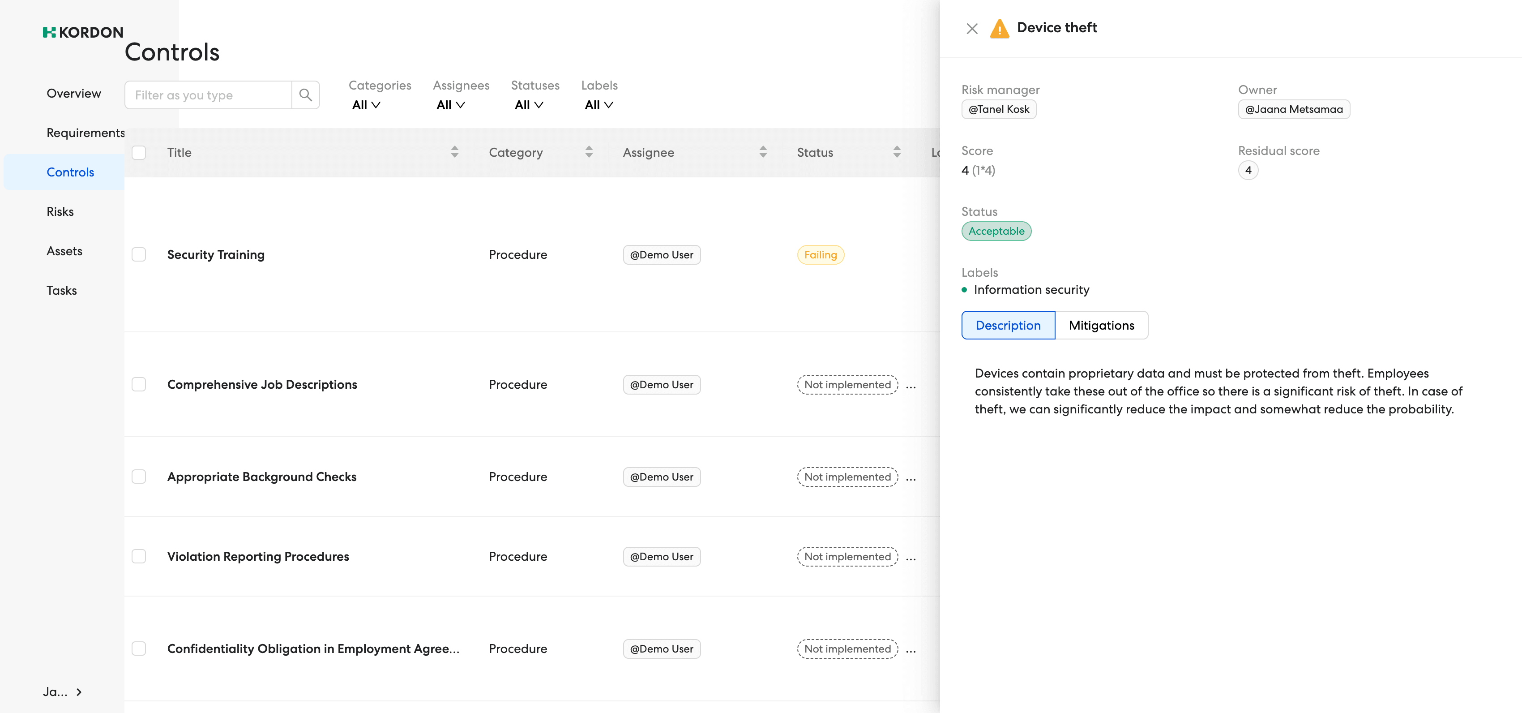Click the Kordon logo

[x=83, y=32]
